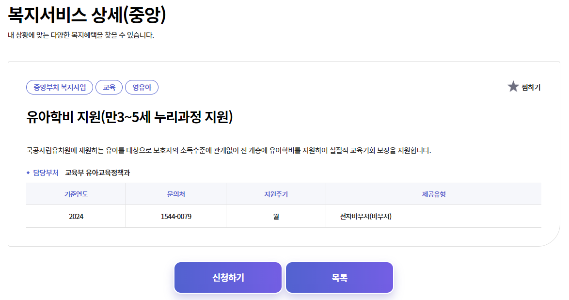Click the 목록 list button

click(x=339, y=277)
